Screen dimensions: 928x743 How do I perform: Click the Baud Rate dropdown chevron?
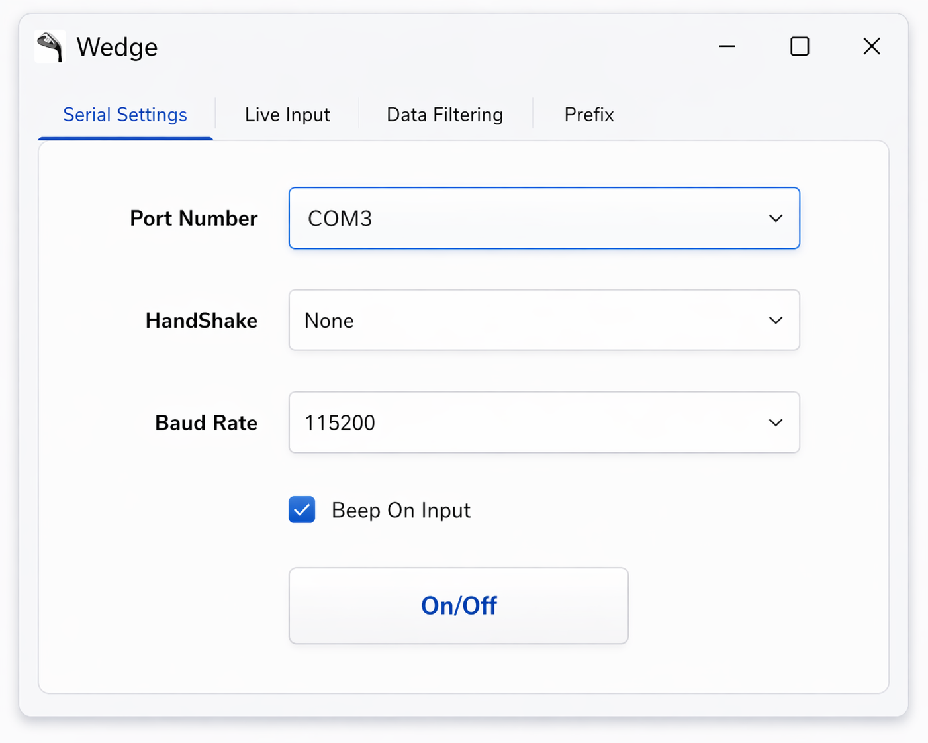[775, 422]
